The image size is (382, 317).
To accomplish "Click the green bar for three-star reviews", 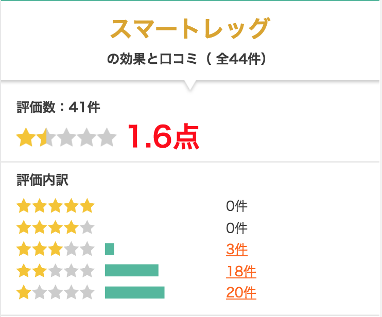I will coord(109,249).
